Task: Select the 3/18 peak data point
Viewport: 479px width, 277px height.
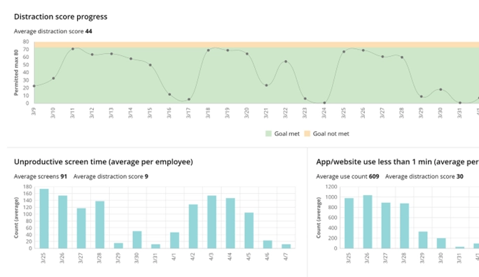Action: click(x=209, y=50)
